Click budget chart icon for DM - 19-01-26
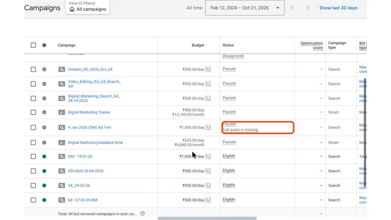 coord(208,156)
